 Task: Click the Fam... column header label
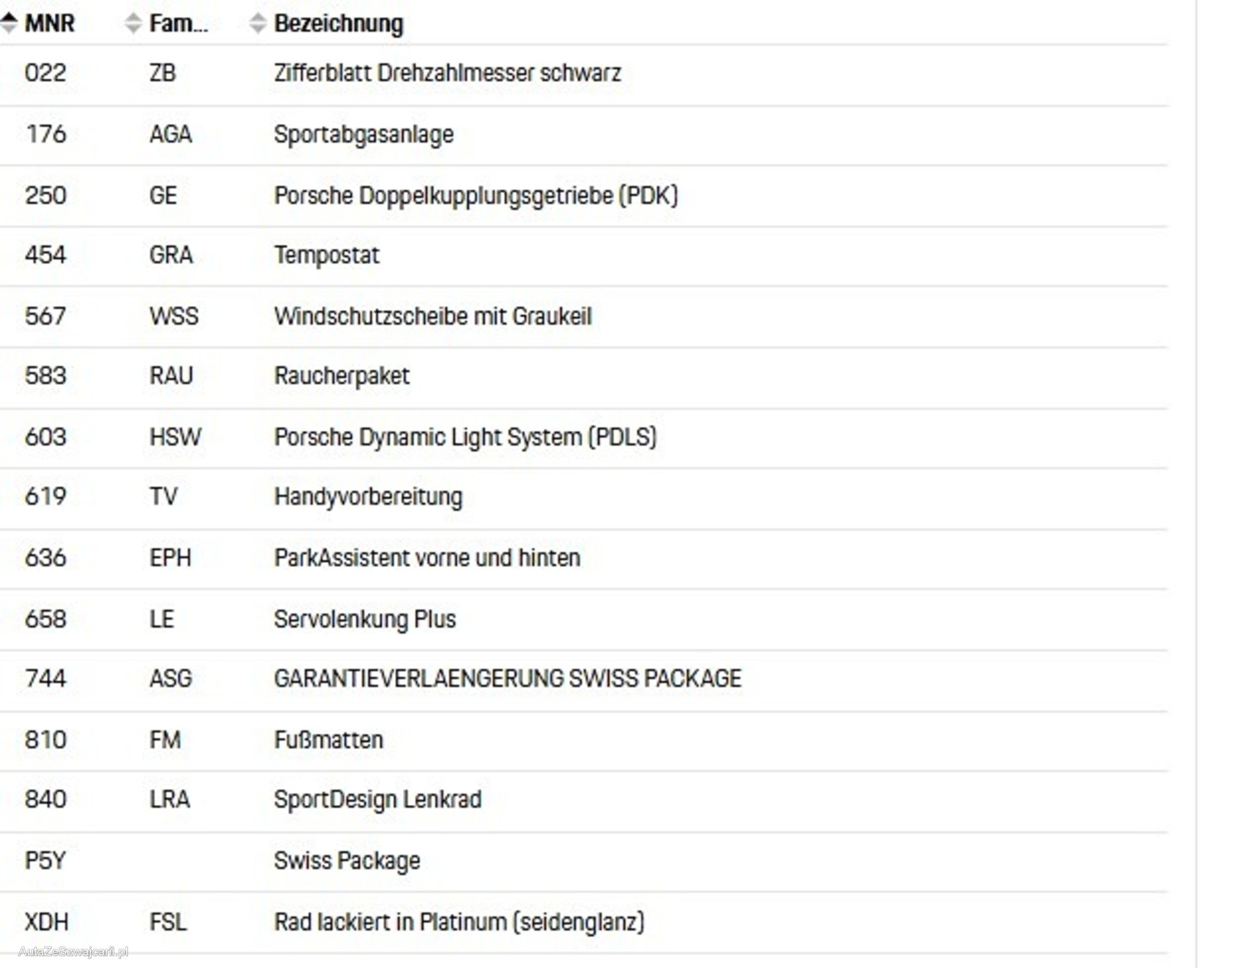pos(179,23)
